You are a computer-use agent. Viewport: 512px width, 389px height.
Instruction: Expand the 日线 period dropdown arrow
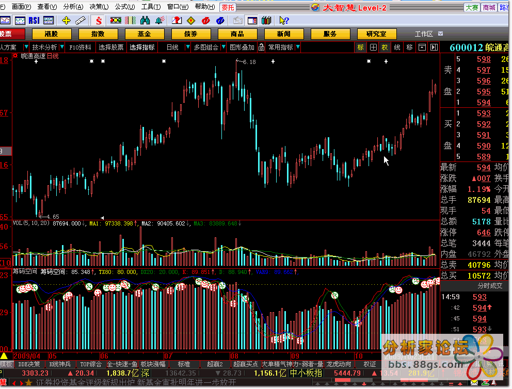187,47
